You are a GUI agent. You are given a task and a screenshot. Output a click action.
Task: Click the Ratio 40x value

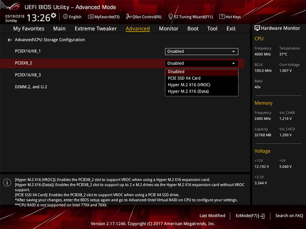(x=258, y=87)
